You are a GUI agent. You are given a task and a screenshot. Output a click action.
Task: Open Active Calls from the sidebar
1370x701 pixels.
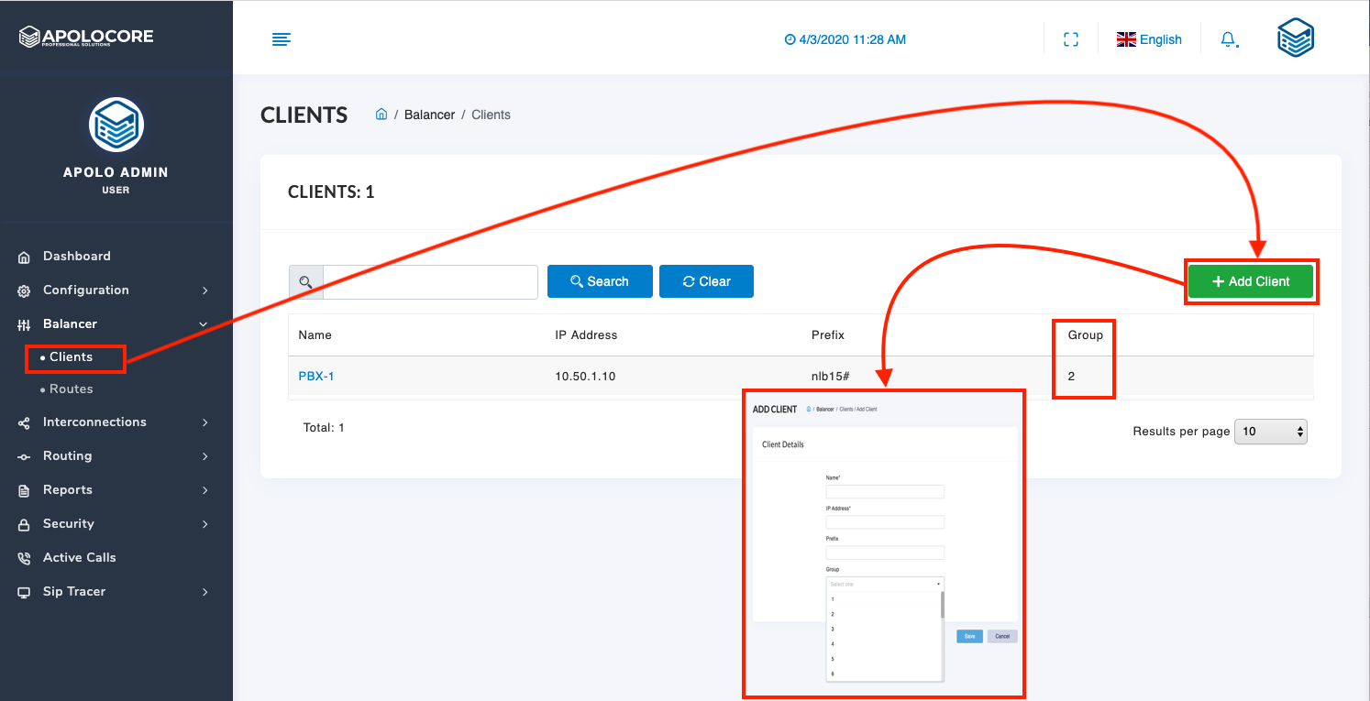(x=79, y=557)
